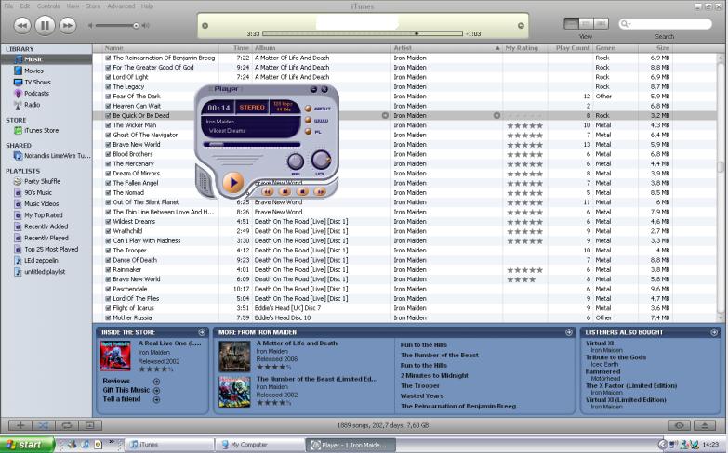Click the previous track button in Player widget

point(267,191)
